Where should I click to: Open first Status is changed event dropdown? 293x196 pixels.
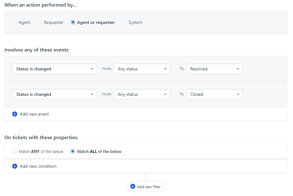(55, 69)
